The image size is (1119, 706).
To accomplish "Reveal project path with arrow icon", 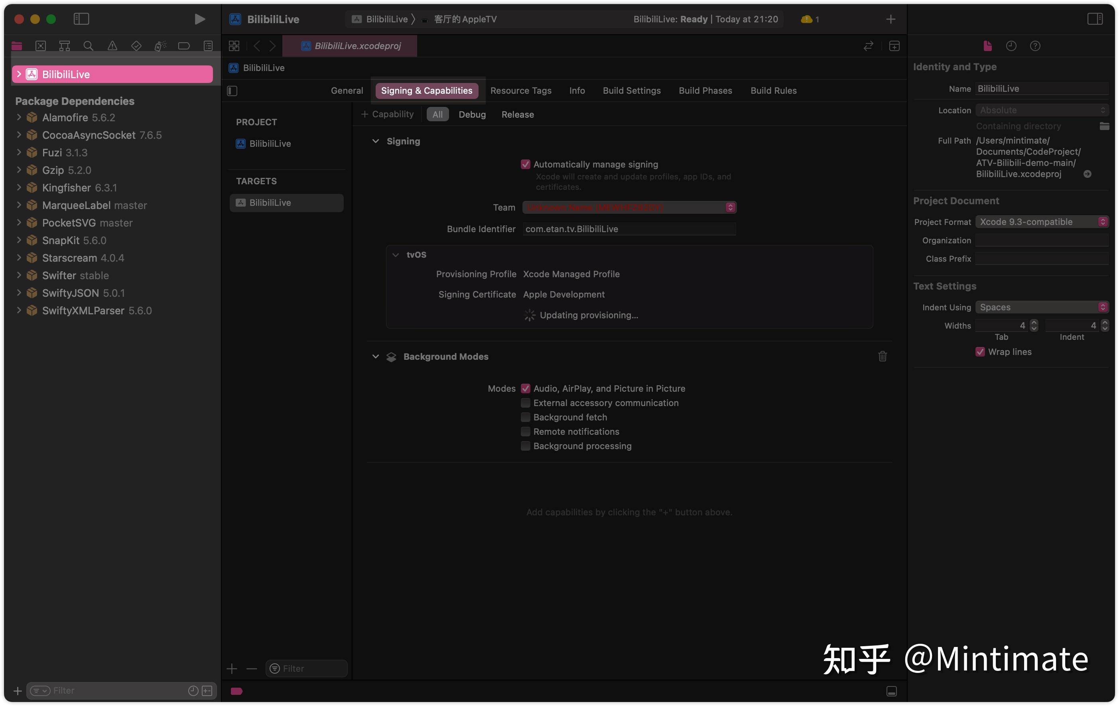I will tap(1087, 174).
